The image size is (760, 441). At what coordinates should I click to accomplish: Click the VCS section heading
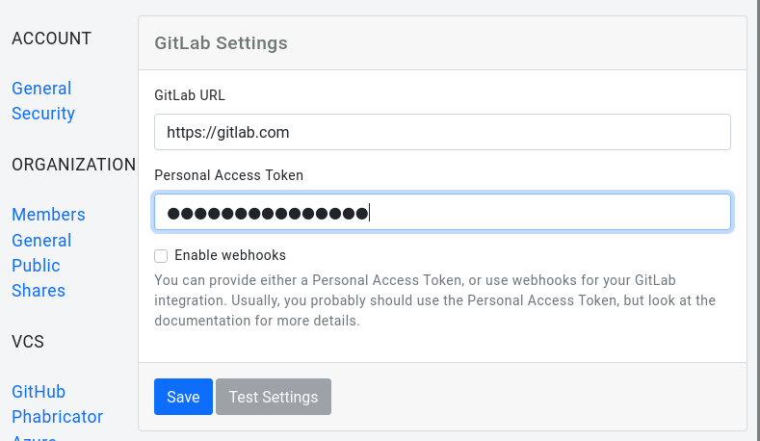tap(28, 342)
